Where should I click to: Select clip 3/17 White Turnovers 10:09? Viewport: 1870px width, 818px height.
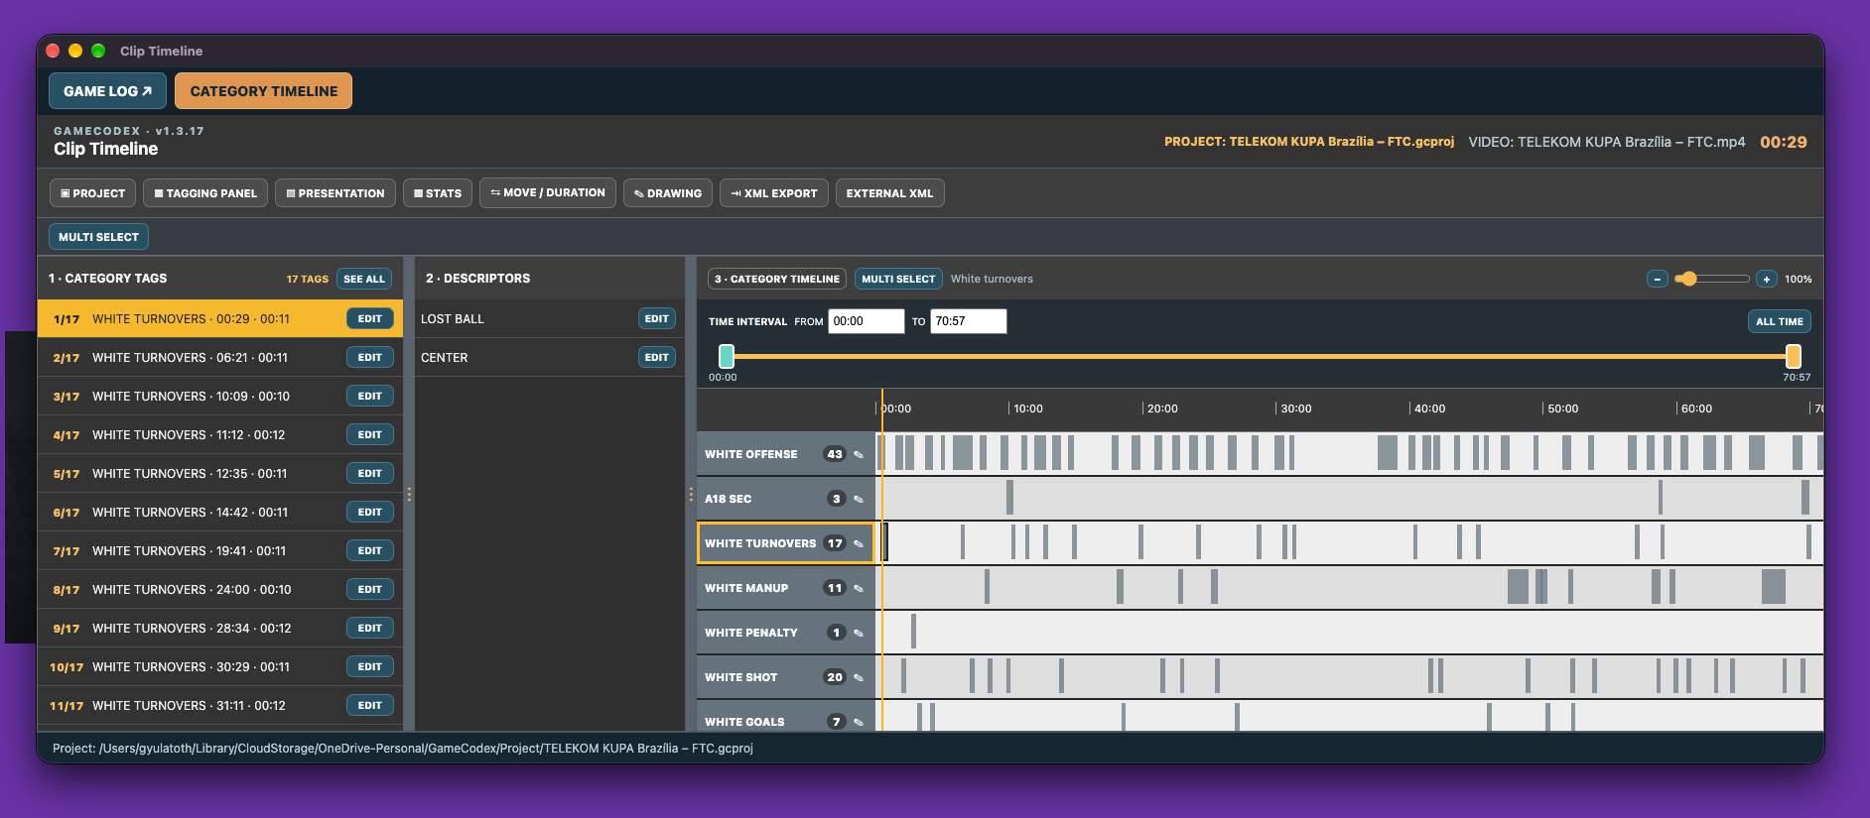pos(220,396)
